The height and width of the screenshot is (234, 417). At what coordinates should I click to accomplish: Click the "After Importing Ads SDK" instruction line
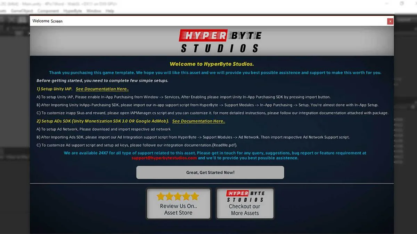[193, 137]
